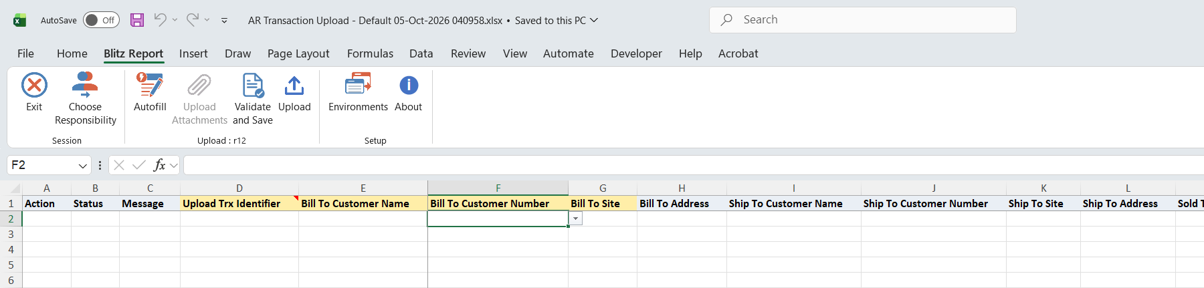Select the Status header cell
The width and height of the screenshot is (1204, 288).
coord(95,203)
